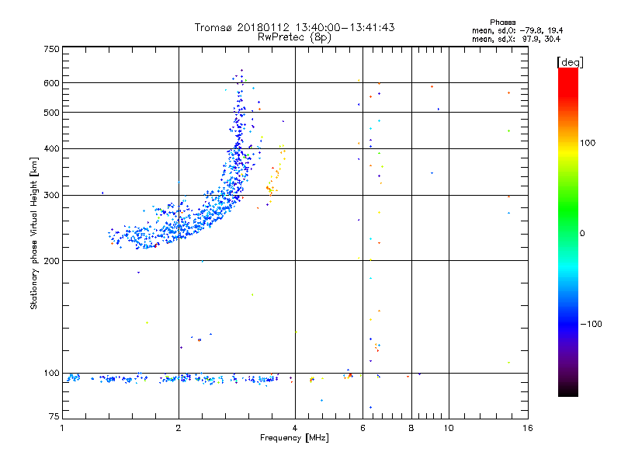Click the 'Phases' heading text
This screenshot has width=621, height=466.
pyautogui.click(x=502, y=23)
